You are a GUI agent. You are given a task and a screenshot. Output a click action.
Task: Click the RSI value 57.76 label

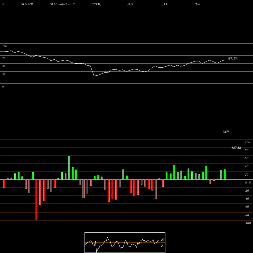point(233,59)
